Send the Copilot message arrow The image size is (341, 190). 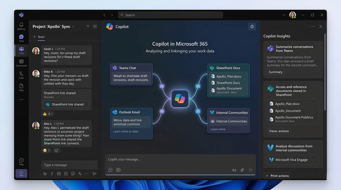(251, 170)
